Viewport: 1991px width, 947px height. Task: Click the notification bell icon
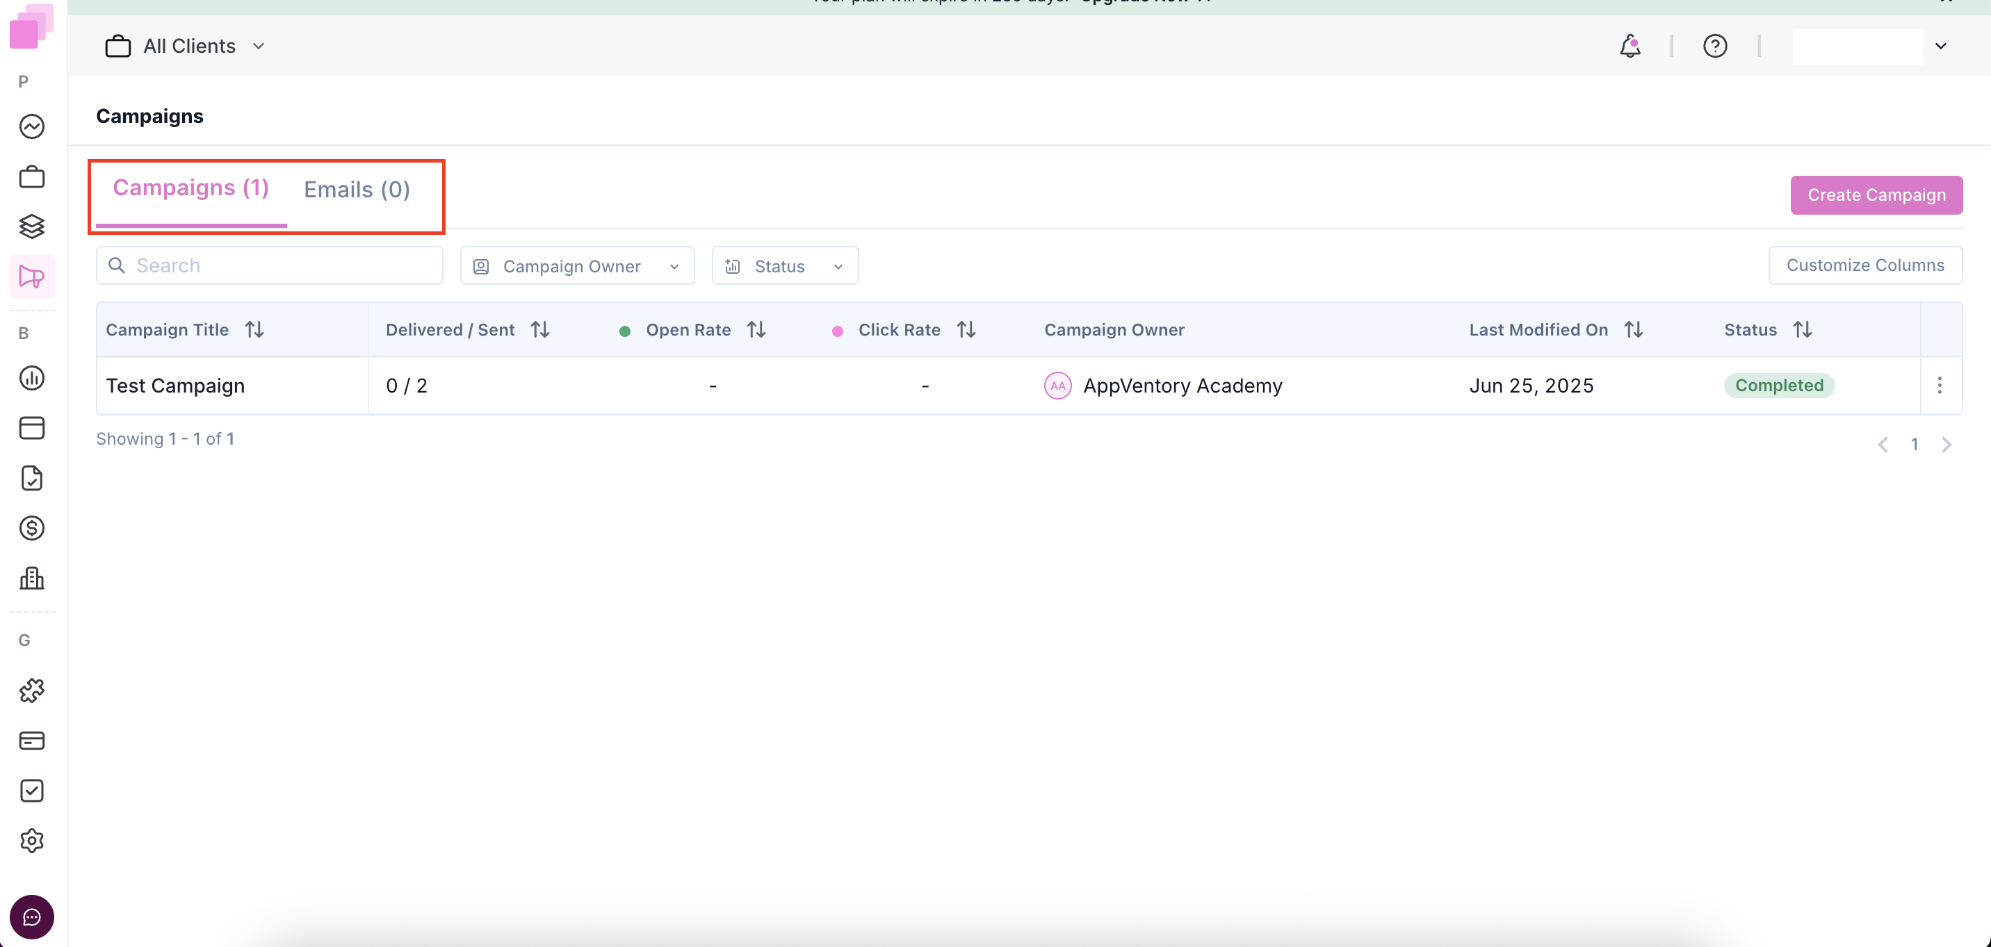tap(1630, 47)
